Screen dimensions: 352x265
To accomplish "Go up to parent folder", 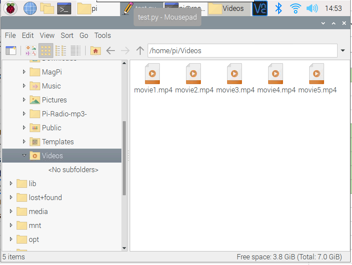I will point(140,51).
